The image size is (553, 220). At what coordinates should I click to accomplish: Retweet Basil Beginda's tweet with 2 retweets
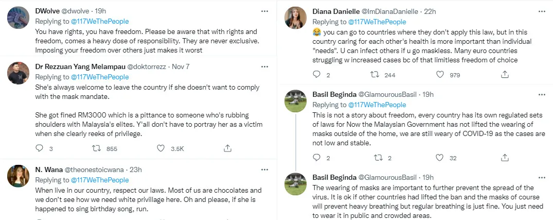[377, 158]
